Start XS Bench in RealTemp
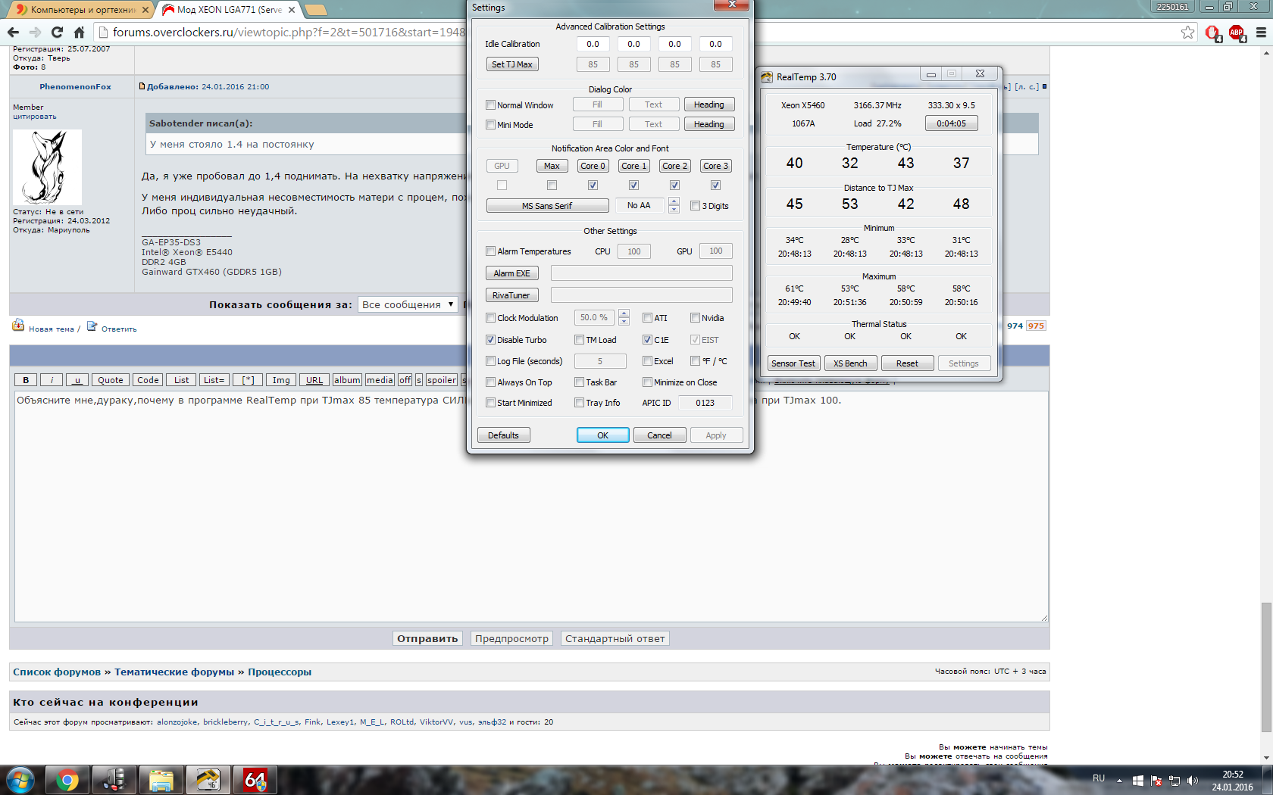Screen dimensions: 1273x795 click(850, 363)
